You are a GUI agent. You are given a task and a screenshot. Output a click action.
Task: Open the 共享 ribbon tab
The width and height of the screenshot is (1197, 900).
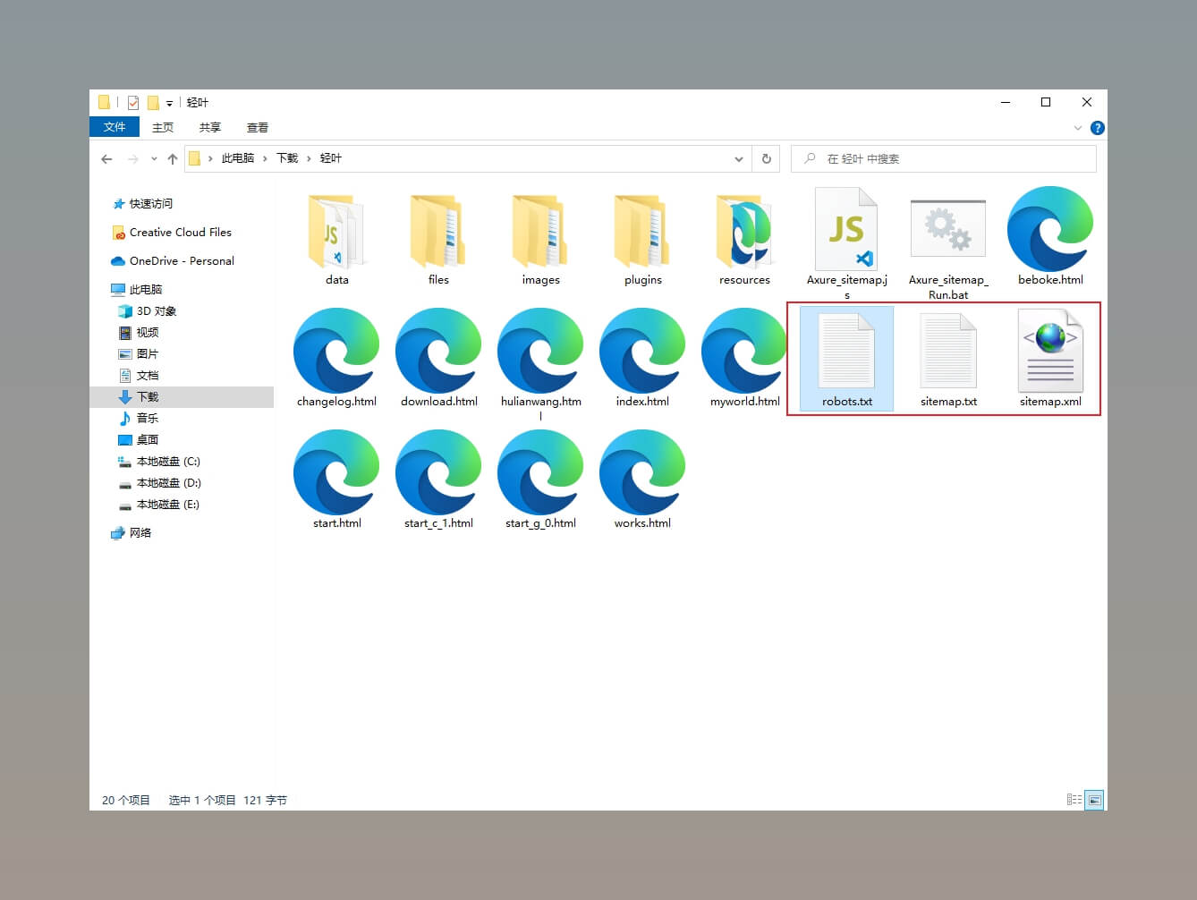pos(210,127)
